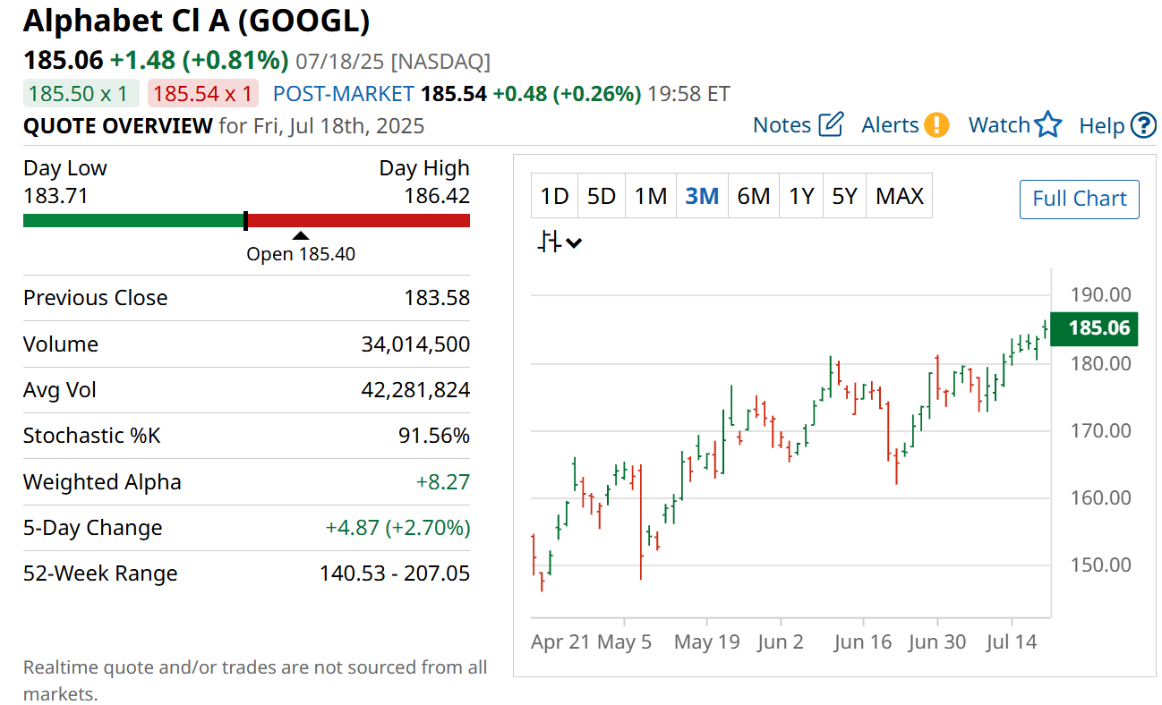Click the Jul 14 date on chart axis
The width and height of the screenshot is (1162, 705).
[1012, 642]
